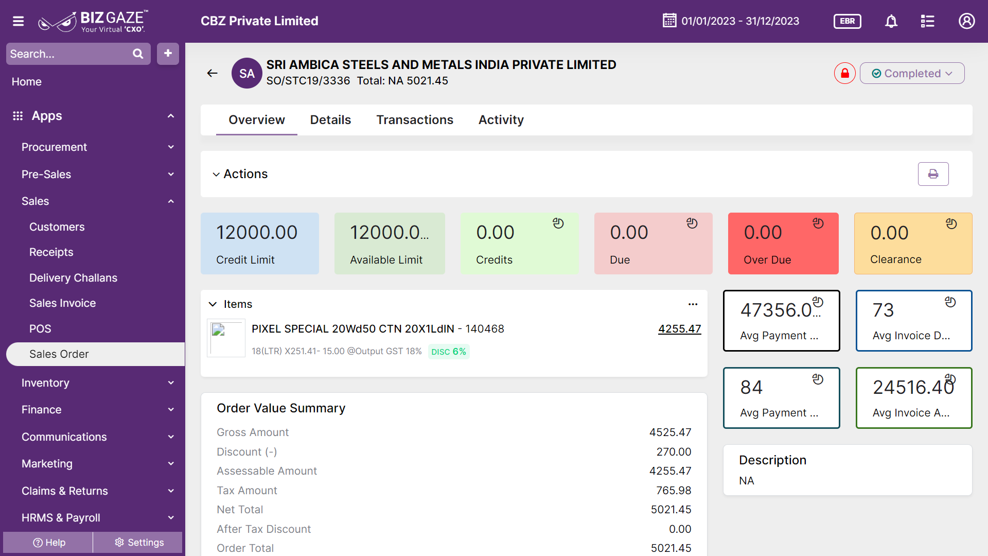Click the EBR badge icon
Viewport: 988px width, 556px height.
(847, 21)
